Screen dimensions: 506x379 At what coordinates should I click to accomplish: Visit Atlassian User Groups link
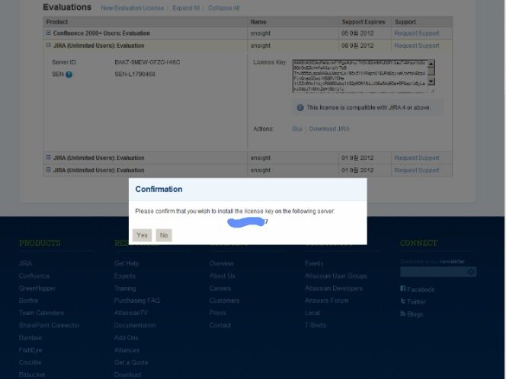(335, 275)
